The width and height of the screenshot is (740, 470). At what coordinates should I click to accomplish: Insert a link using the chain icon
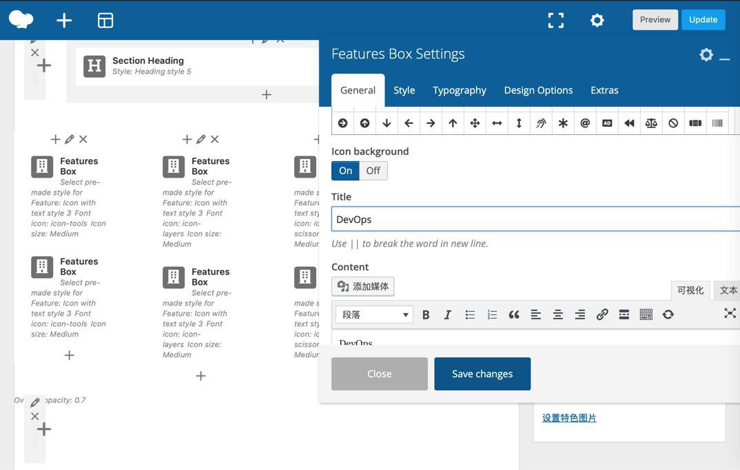(602, 314)
